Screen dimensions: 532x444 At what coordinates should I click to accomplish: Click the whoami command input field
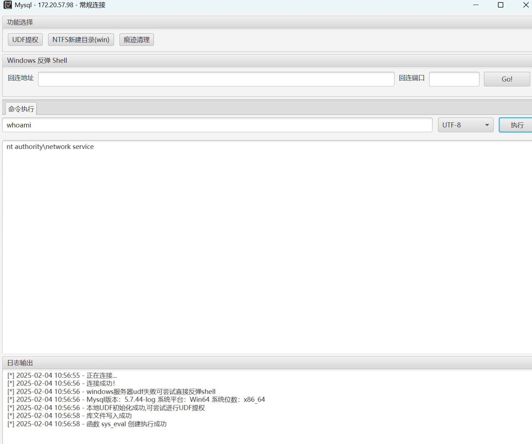click(217, 125)
